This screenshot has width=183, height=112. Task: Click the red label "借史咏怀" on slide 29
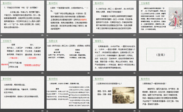(x=5, y=64)
